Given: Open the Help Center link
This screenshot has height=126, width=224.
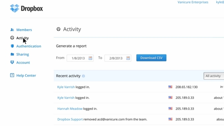Looking at the screenshot, I should 26,76.
